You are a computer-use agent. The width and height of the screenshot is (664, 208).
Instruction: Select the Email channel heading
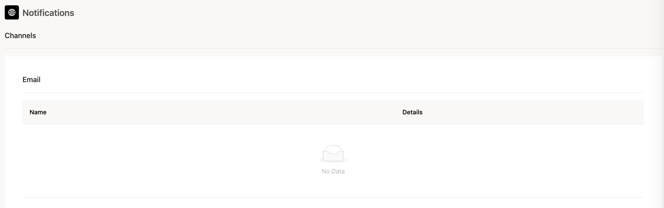(31, 79)
